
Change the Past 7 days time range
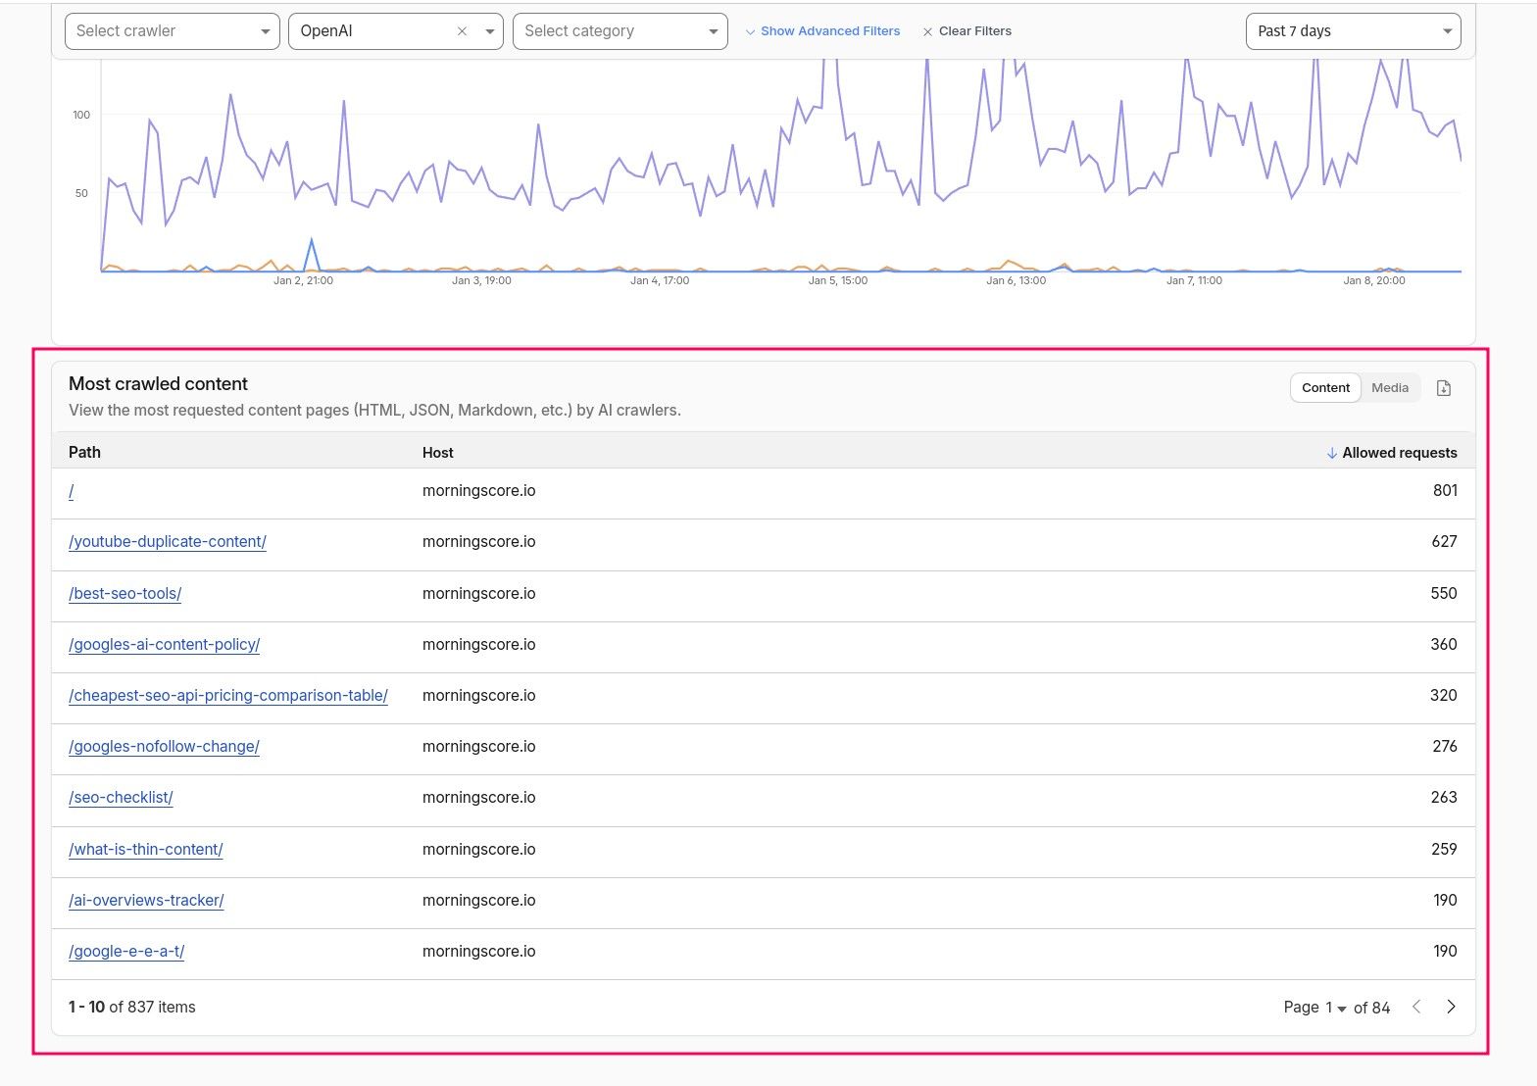(1353, 31)
